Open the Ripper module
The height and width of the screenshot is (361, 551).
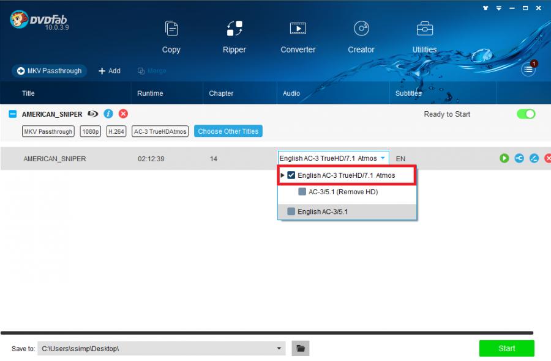tap(234, 37)
